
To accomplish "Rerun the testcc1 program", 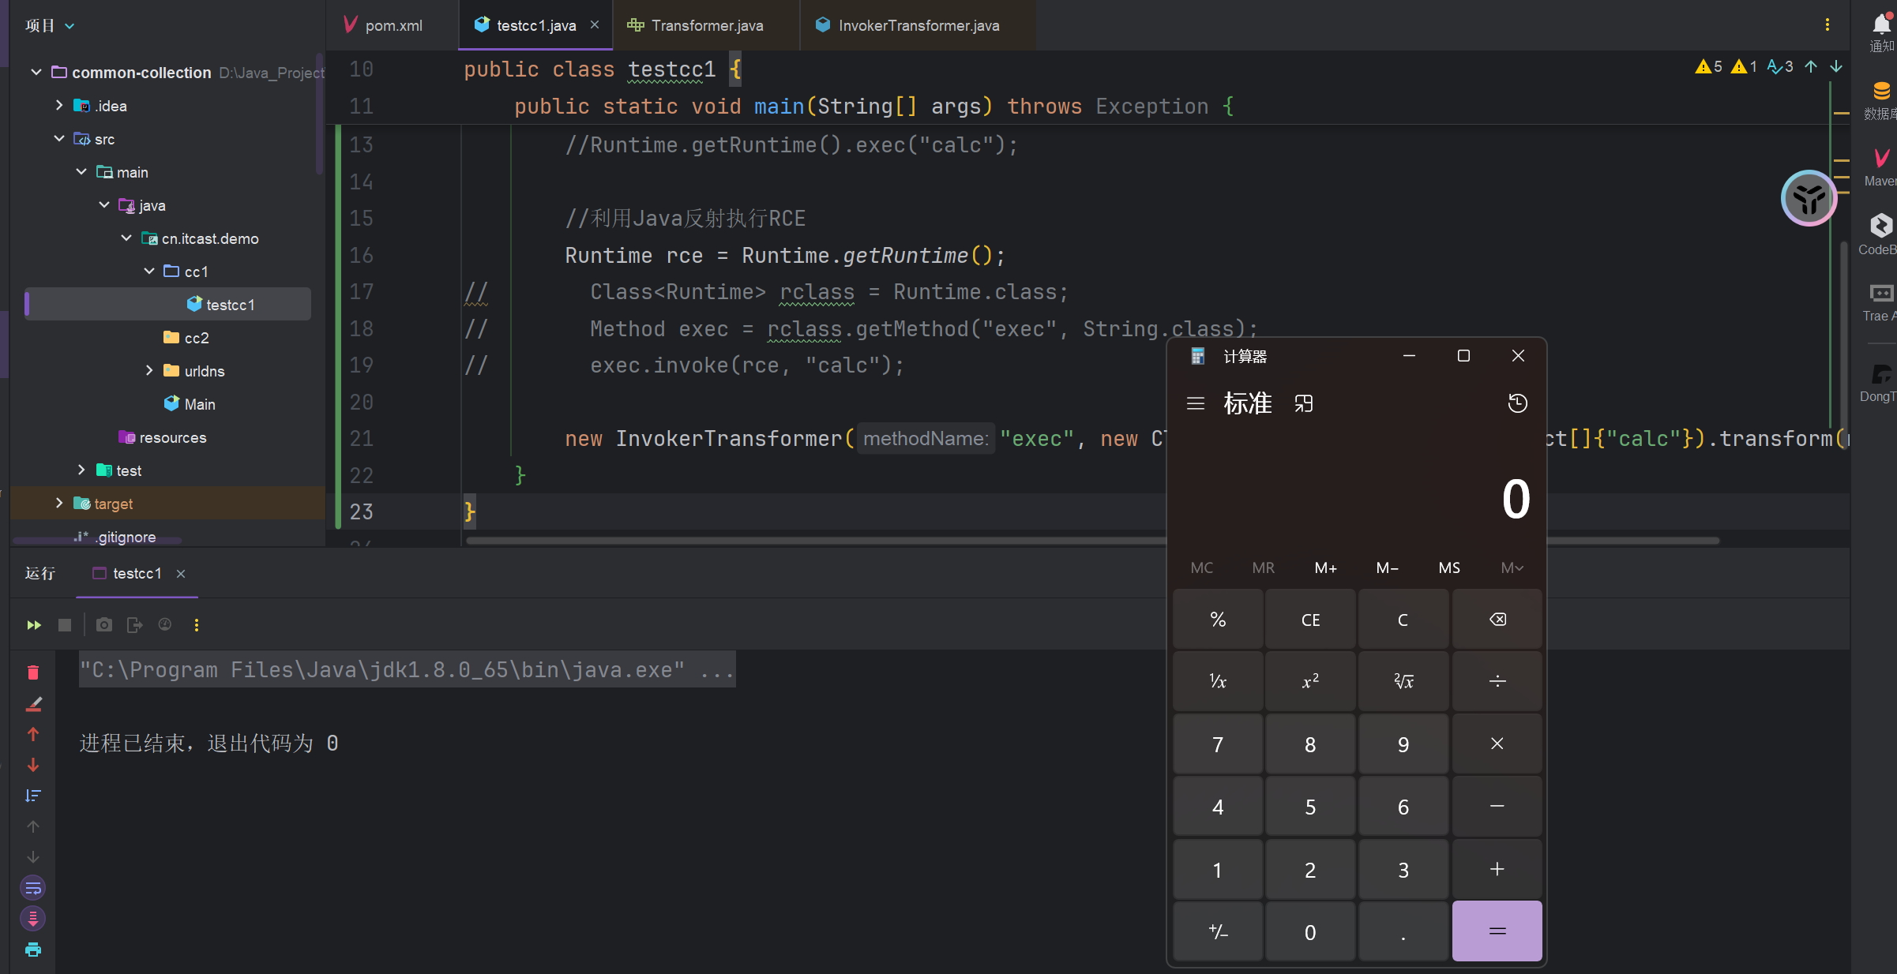I will pyautogui.click(x=33, y=625).
